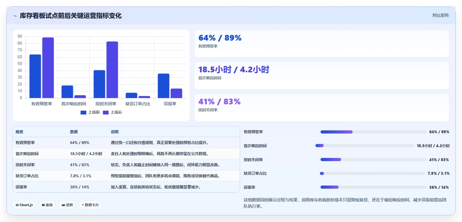The image size is (462, 222).
Task: Click the Chart.js chip below the table
Action: [24, 205]
